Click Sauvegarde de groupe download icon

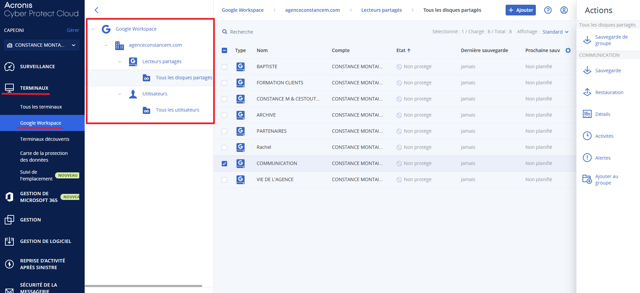click(x=587, y=40)
